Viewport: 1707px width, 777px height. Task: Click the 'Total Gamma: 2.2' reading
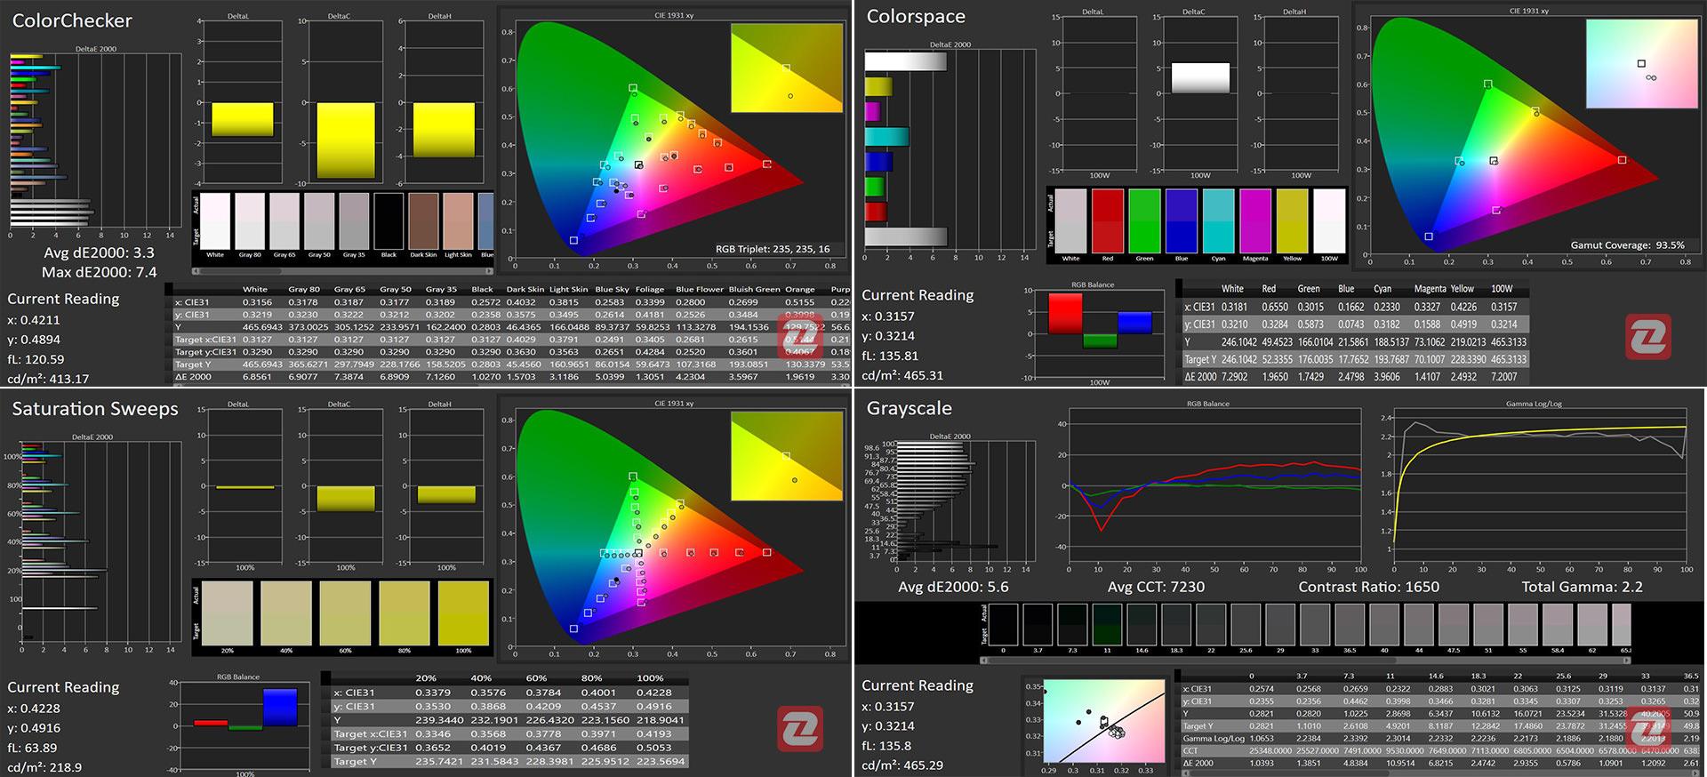coord(1582,587)
